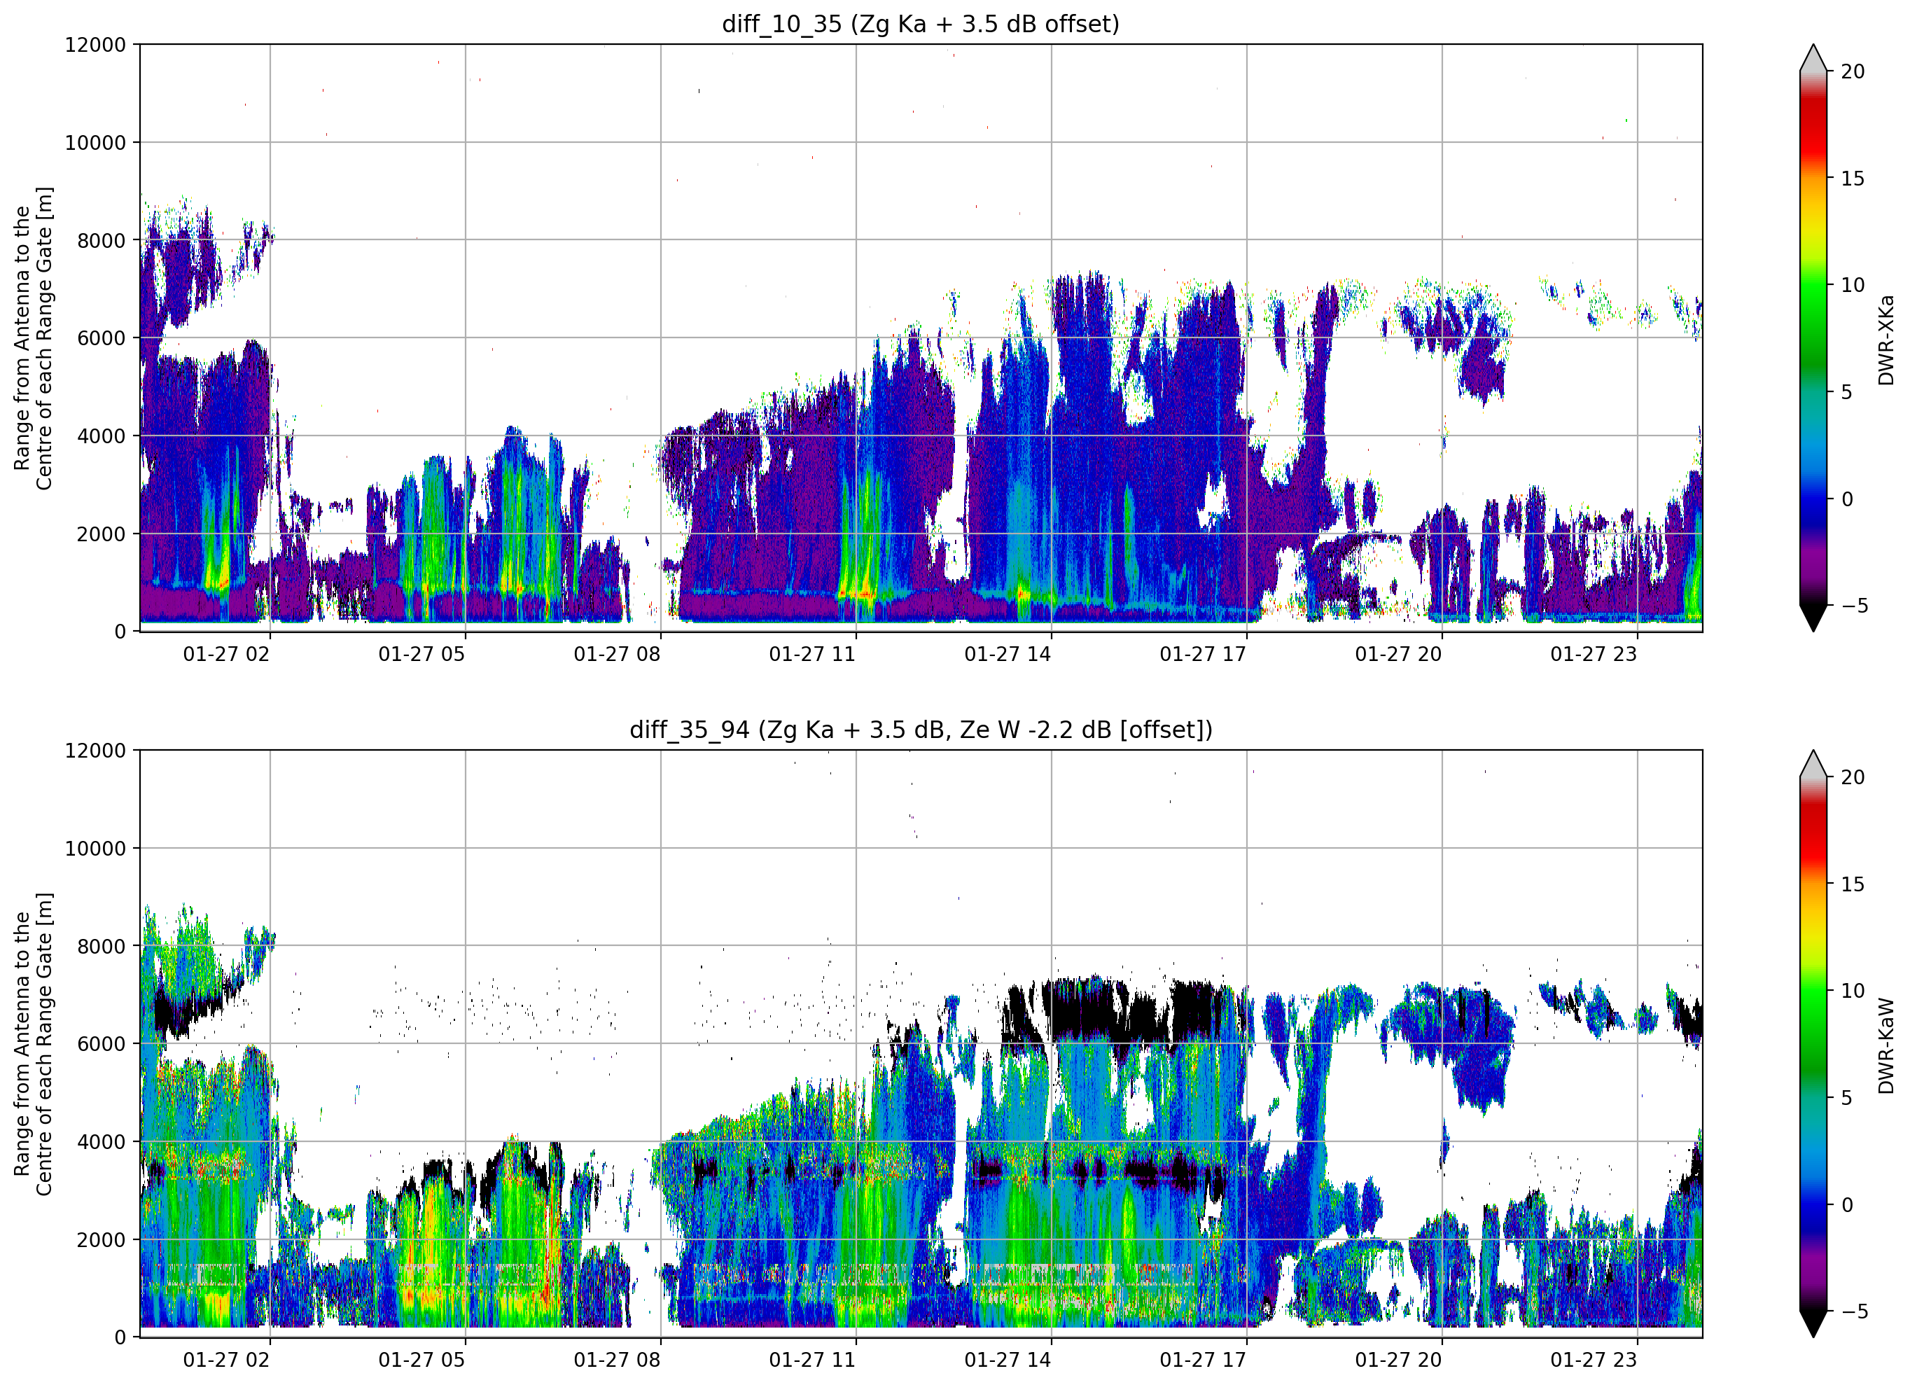1910x1385 pixels.
Task: Click top plot x-axis label 01-27 20
Action: tap(1399, 654)
